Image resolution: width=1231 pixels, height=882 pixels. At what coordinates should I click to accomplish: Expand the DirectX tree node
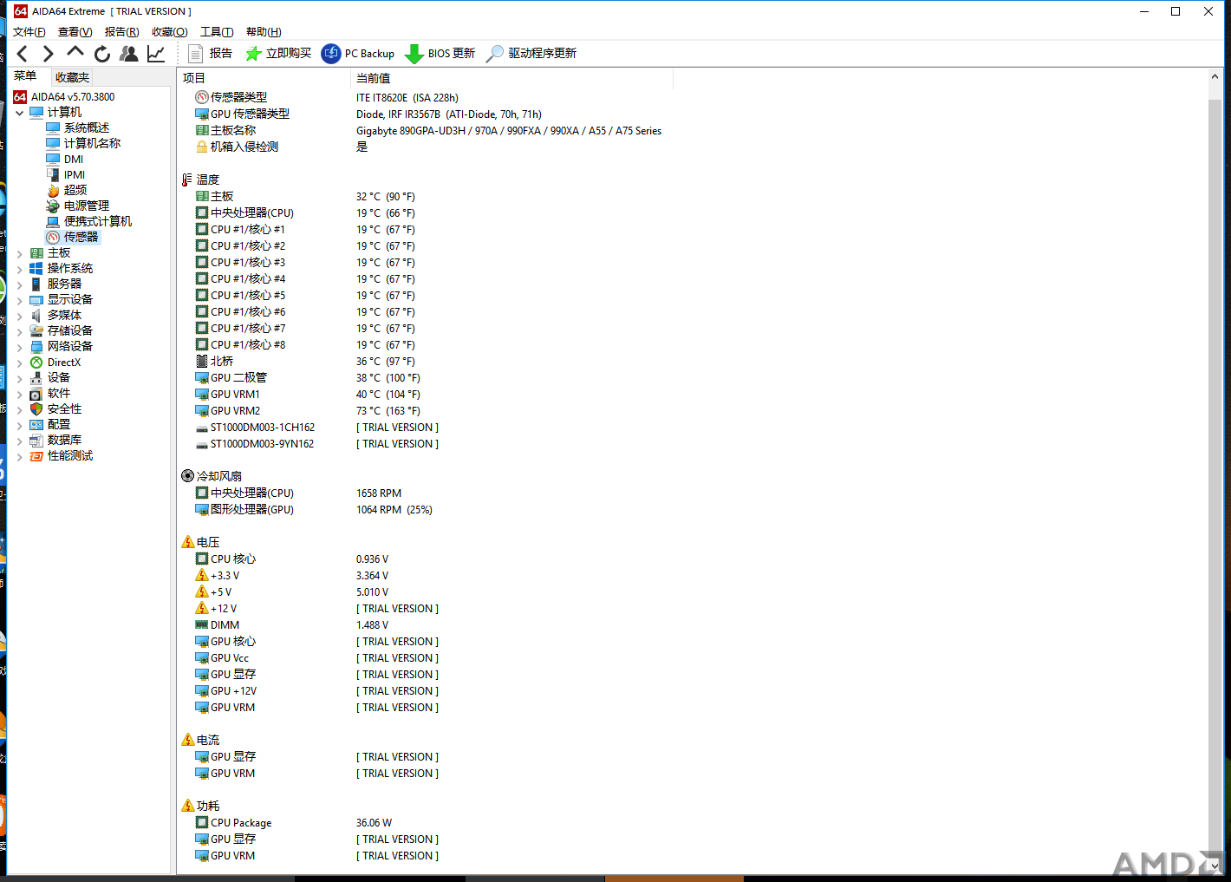[x=19, y=363]
